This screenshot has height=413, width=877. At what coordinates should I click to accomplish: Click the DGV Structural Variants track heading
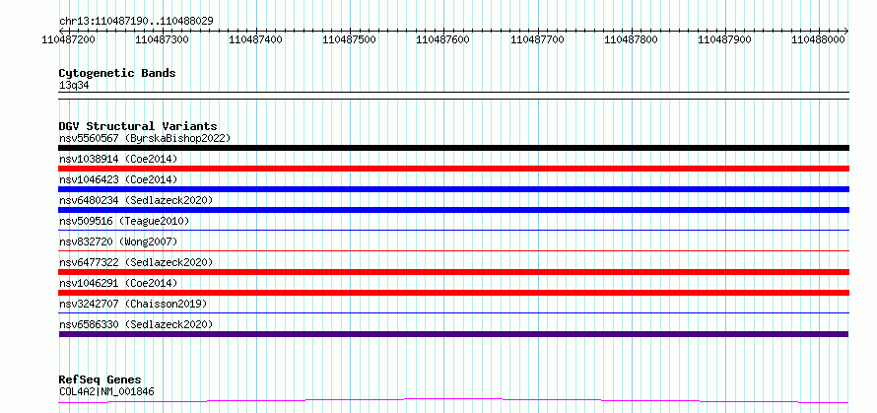coord(138,126)
